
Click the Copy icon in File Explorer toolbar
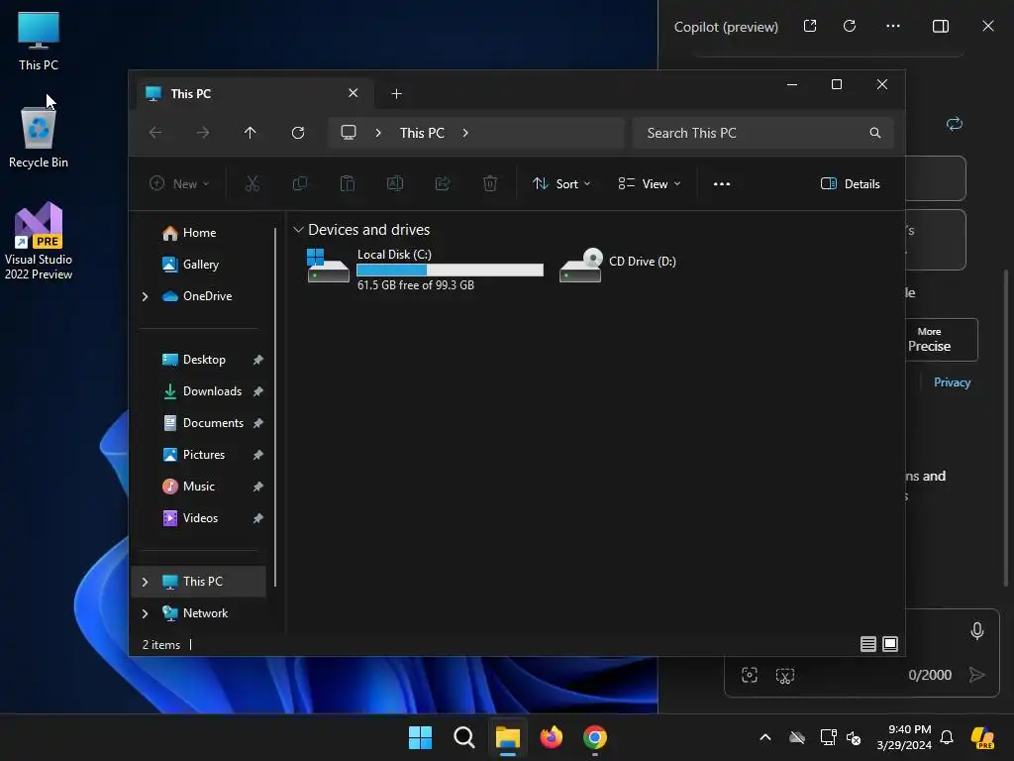[299, 183]
